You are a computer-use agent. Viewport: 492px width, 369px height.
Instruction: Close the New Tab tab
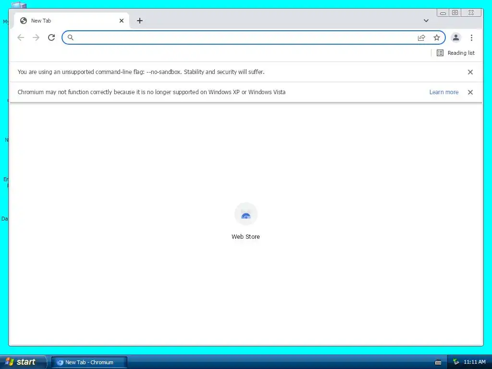pos(122,21)
